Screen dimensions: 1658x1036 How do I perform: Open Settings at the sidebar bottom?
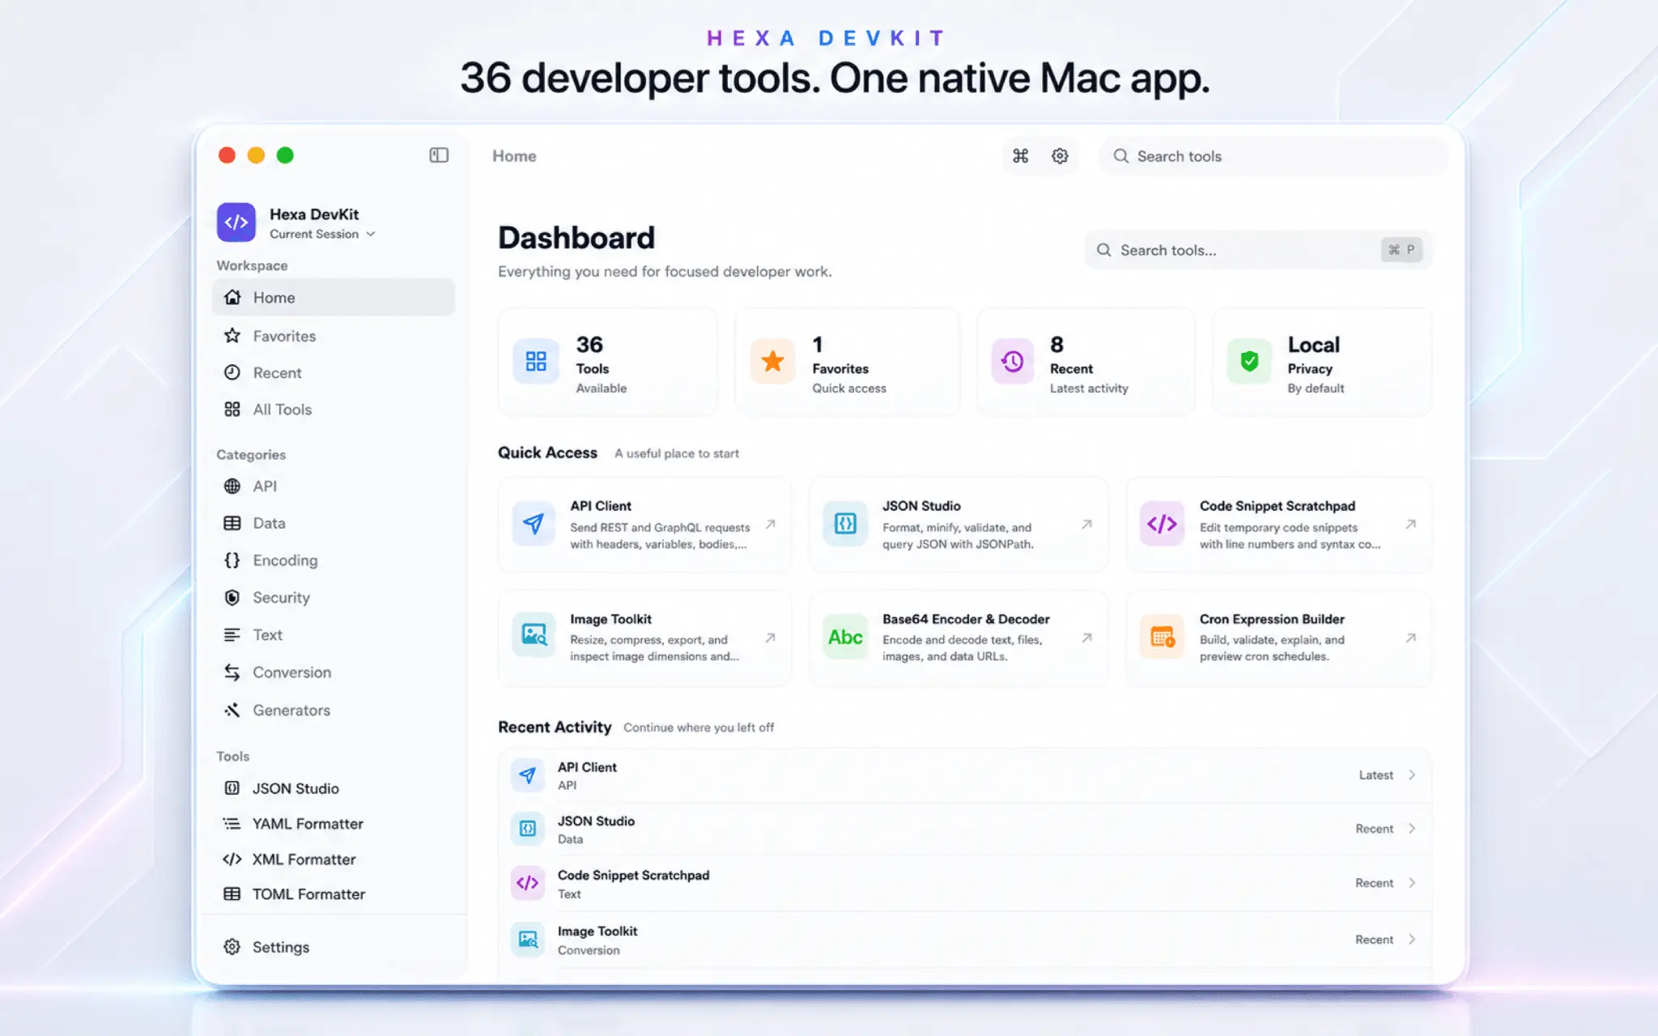[x=334, y=947]
